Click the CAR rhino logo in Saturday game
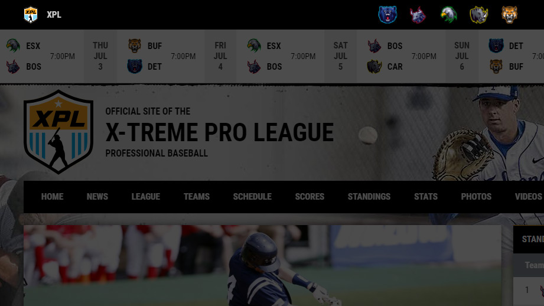This screenshot has width=544, height=306. (374, 66)
